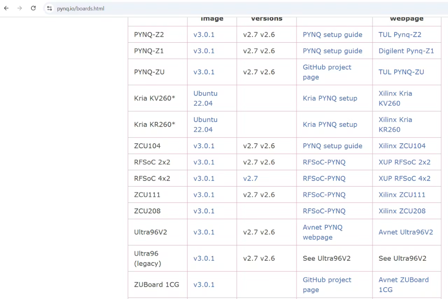The width and height of the screenshot is (448, 299).
Task: Visit Avnet ZUBoard 1CG webpage
Action: [x=404, y=285]
